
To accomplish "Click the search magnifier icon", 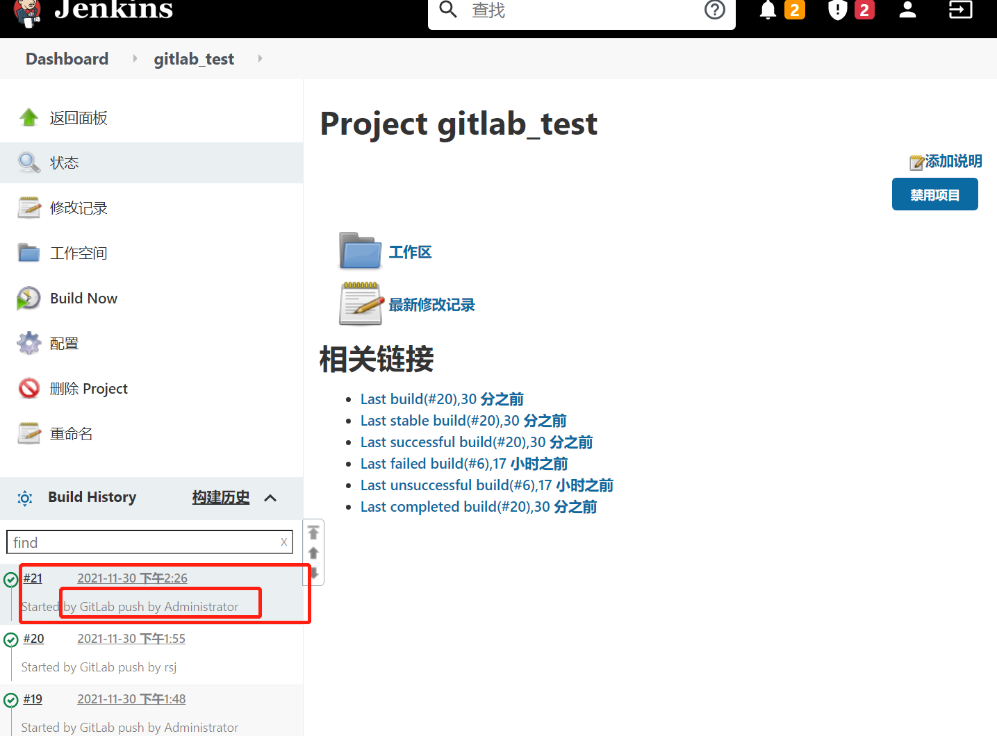I will click(x=448, y=10).
